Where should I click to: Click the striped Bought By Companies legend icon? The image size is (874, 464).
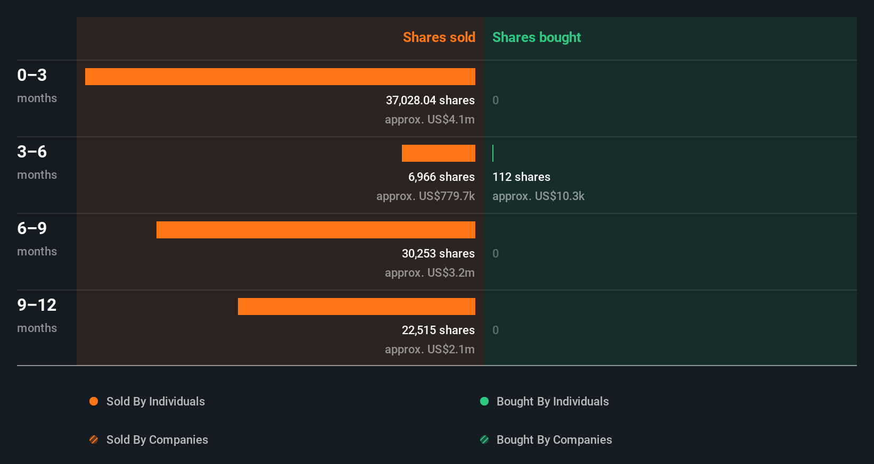484,440
